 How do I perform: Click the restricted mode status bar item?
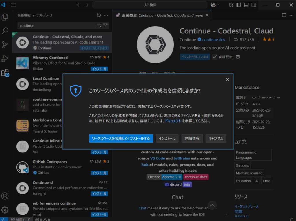click(21, 219)
